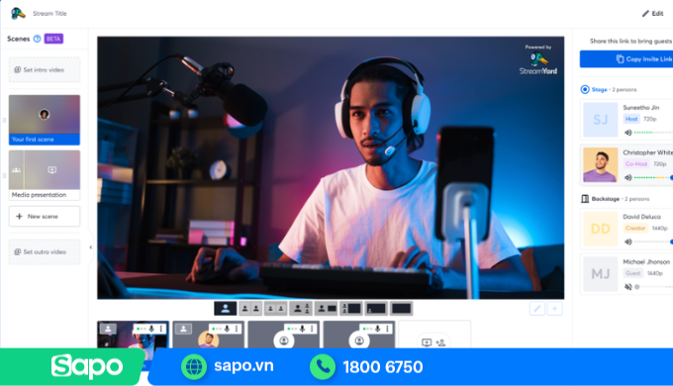Open three-dot menu on first participant thumbnail
Image resolution: width=673 pixels, height=386 pixels.
point(161,329)
